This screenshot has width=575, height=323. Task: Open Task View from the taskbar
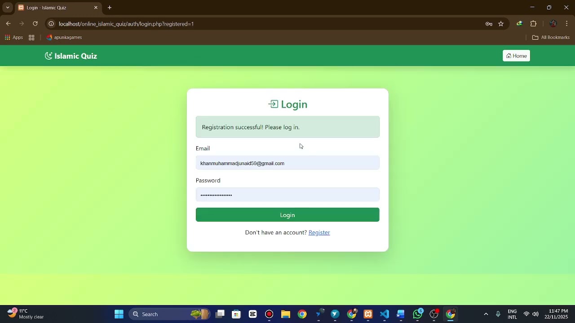coord(220,314)
